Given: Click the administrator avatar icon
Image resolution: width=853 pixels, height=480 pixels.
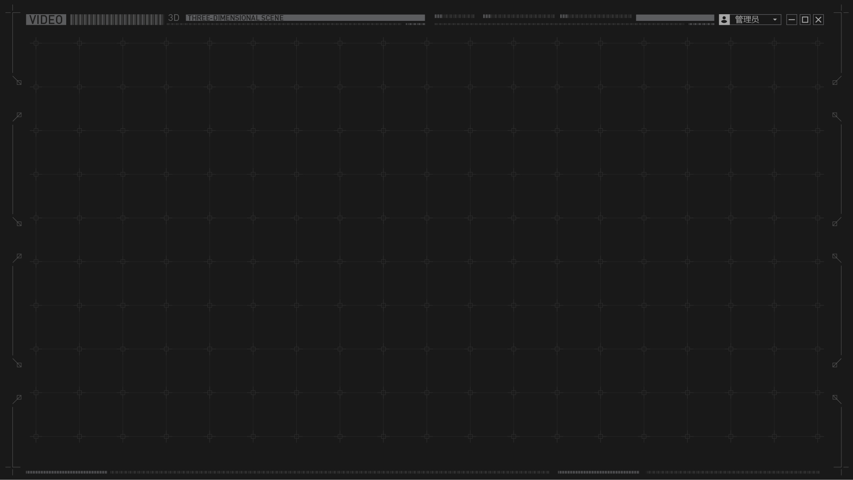Looking at the screenshot, I should (724, 20).
